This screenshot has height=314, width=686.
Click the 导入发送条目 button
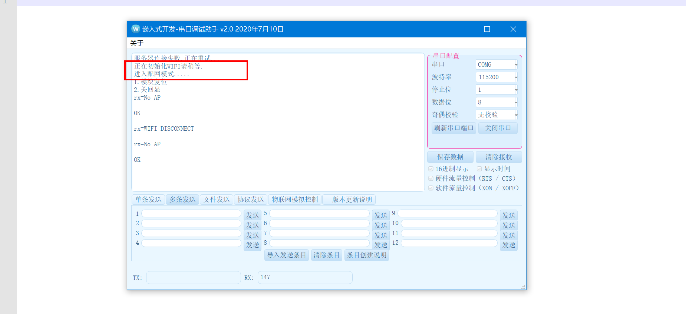pos(287,255)
